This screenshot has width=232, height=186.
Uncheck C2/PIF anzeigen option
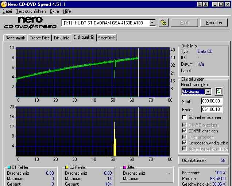[x=185, y=131]
